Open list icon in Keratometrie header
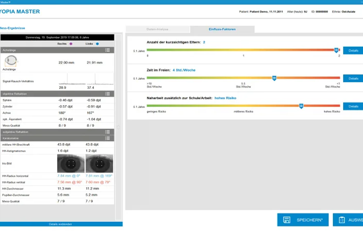 [x=107, y=138]
